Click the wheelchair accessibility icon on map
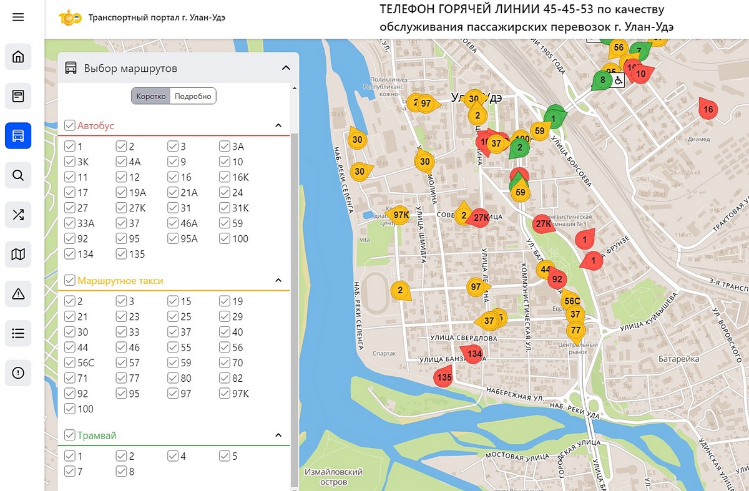Viewport: 749px width, 491px height. 619,80
